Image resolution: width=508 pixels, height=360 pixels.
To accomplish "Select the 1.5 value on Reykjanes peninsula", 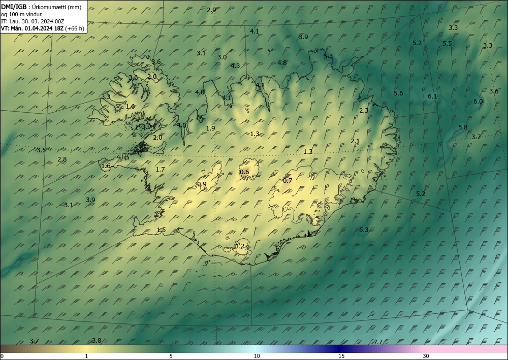I will (x=161, y=230).
